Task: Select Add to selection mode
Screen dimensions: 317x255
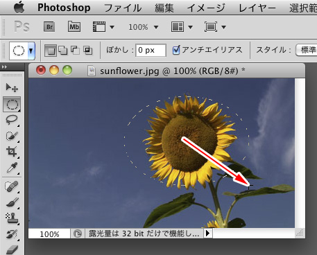Action: tap(63, 50)
